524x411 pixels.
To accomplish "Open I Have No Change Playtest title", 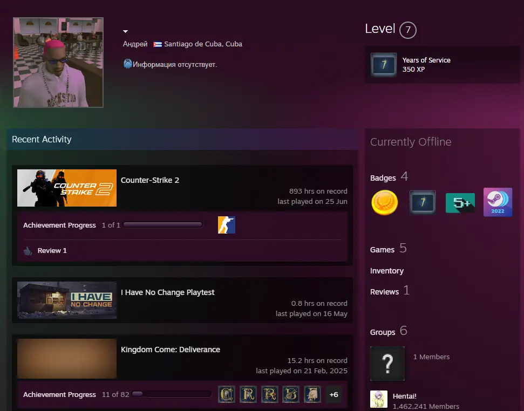I will click(167, 292).
